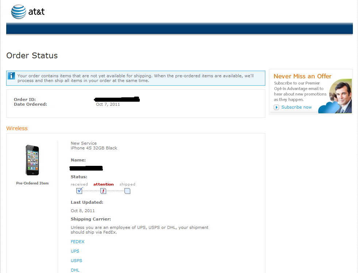Click the Pre-Ordered Item label
This screenshot has height=273, width=358.
click(x=32, y=183)
